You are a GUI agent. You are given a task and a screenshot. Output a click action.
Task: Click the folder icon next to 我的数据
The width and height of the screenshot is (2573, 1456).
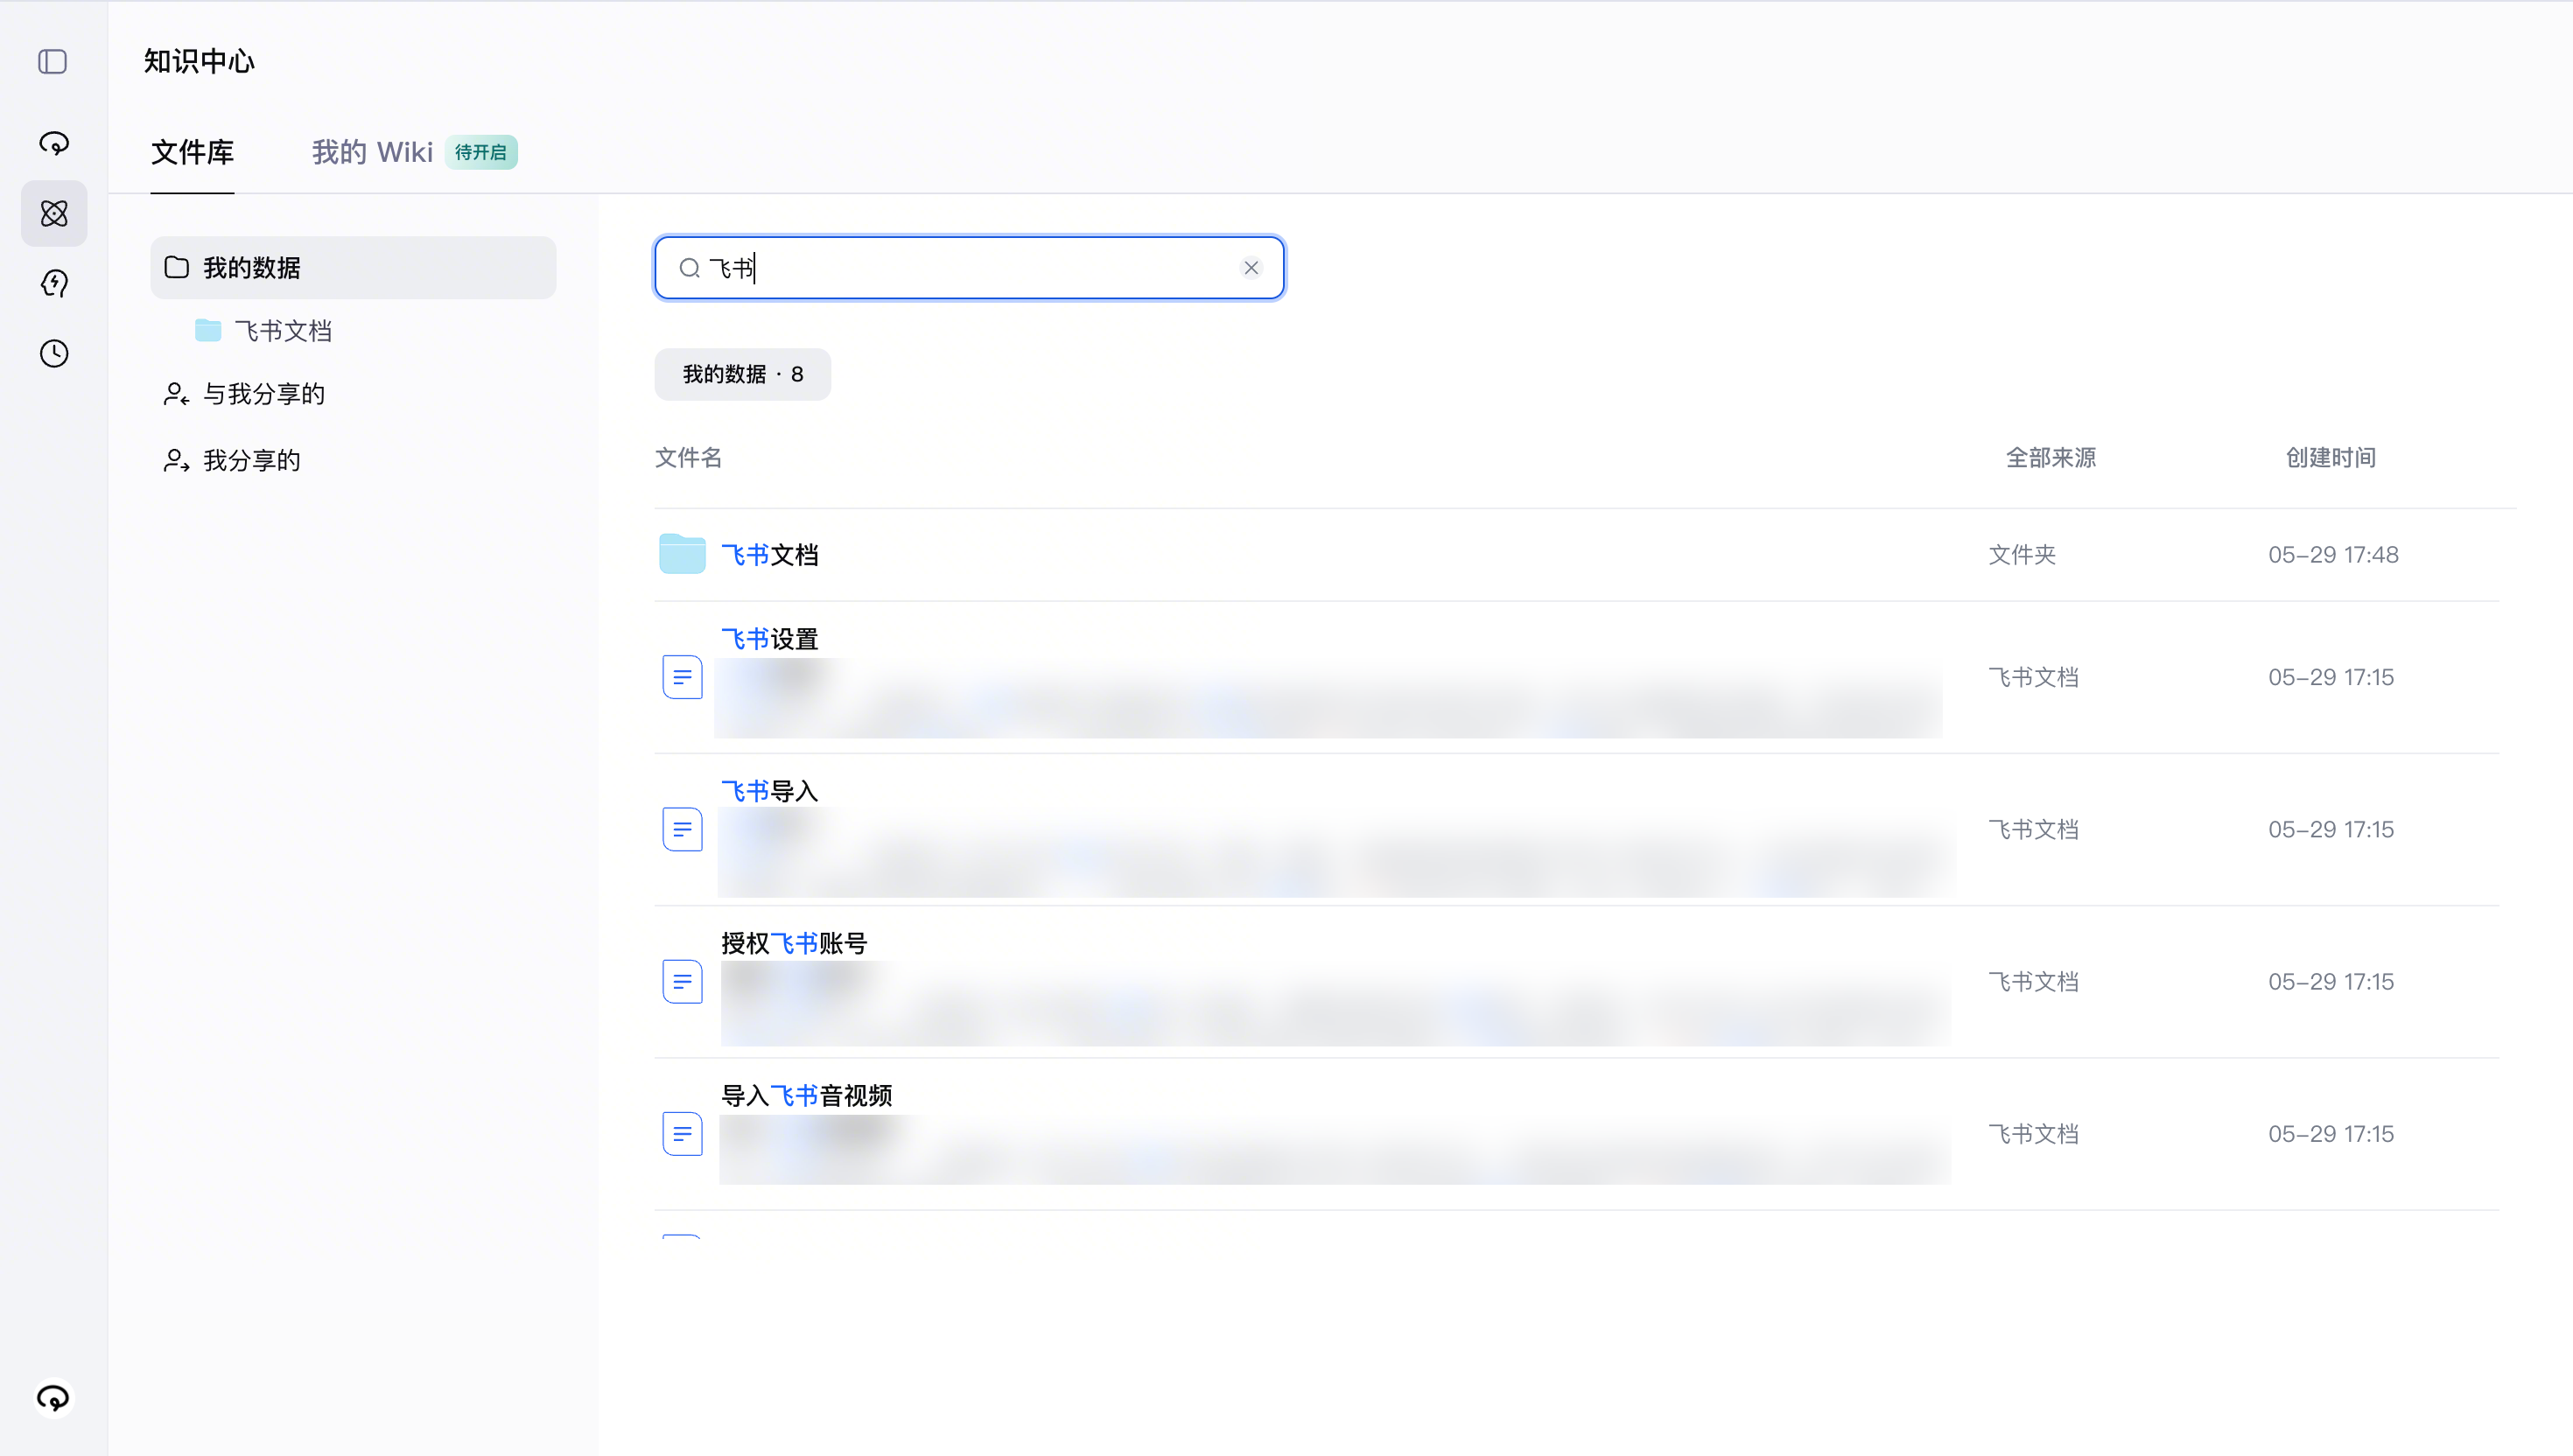tap(177, 267)
